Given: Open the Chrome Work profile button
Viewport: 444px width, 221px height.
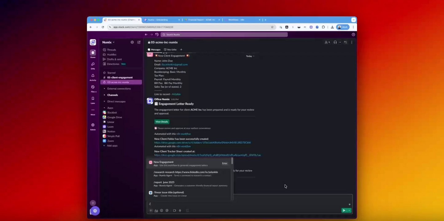Looking at the screenshot, I should [x=343, y=27].
